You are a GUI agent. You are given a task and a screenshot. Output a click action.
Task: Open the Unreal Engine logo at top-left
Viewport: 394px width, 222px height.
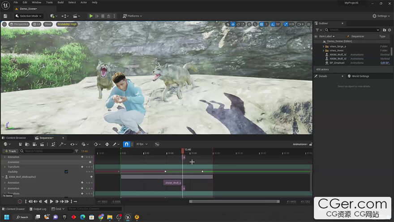point(5,5)
